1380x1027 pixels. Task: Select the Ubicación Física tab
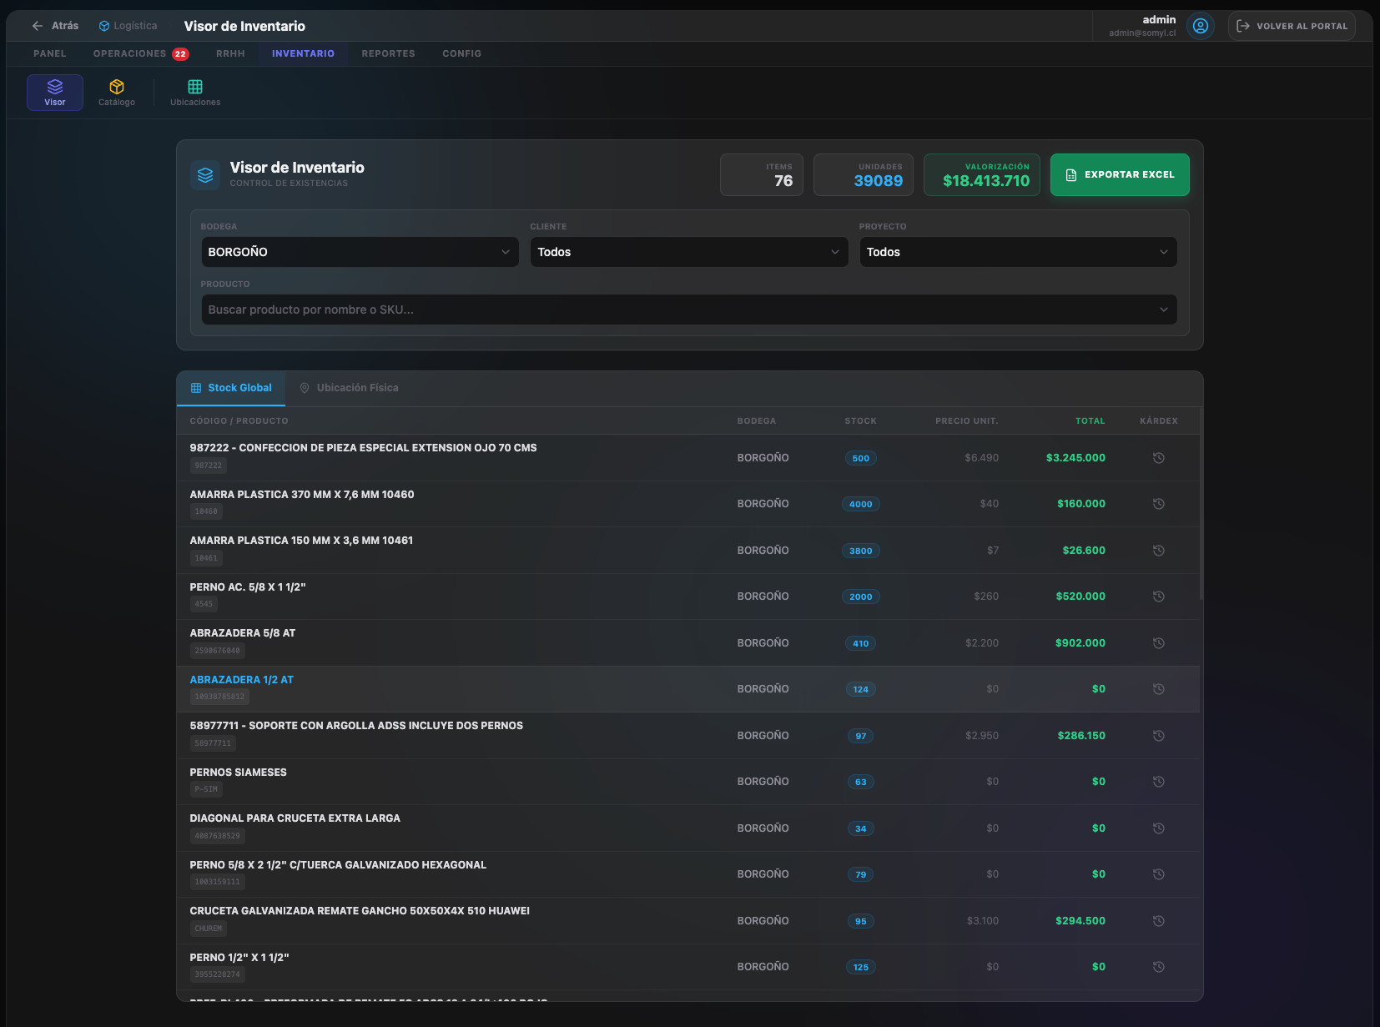tap(349, 388)
